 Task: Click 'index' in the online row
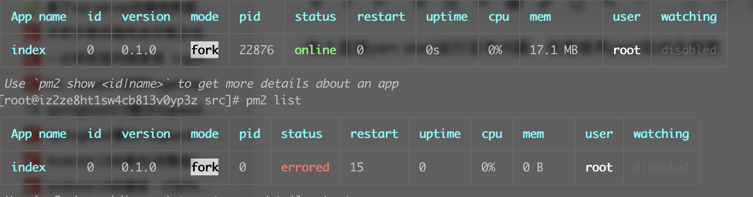28,50
